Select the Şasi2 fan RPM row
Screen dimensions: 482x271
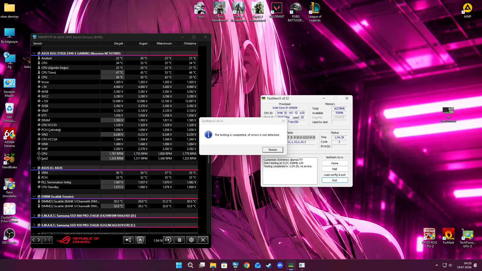point(115,158)
